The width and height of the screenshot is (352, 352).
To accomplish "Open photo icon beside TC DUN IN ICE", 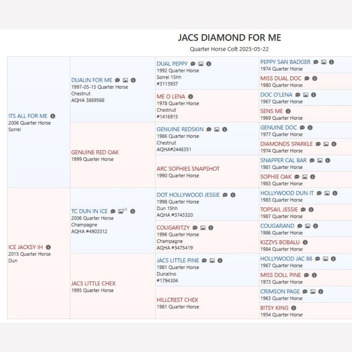I will point(121,211).
